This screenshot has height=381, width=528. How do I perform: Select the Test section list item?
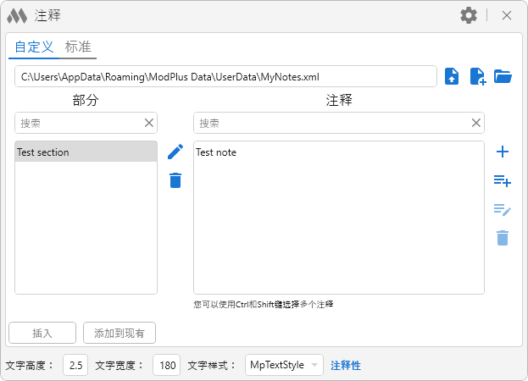[x=86, y=152]
